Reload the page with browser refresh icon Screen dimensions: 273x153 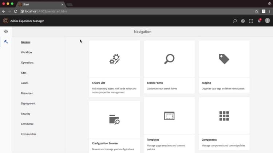(16, 11)
